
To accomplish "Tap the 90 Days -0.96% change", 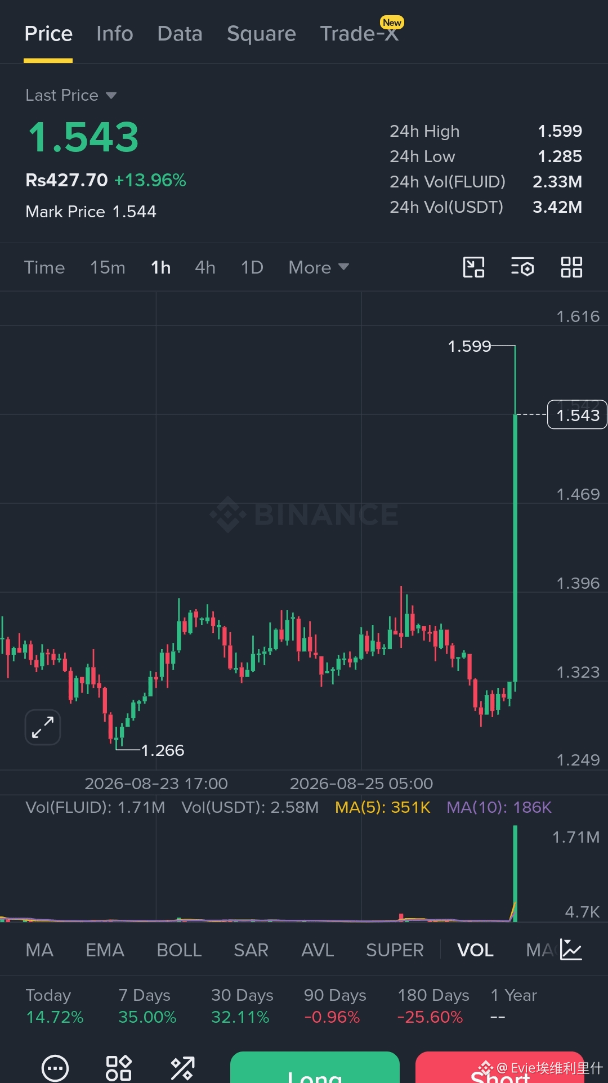I will pyautogui.click(x=335, y=1006).
